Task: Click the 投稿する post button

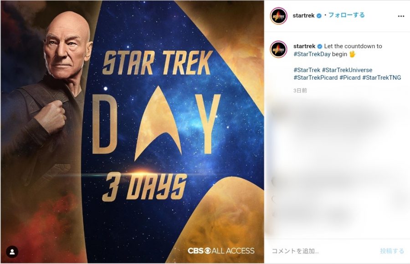Action: (x=392, y=251)
